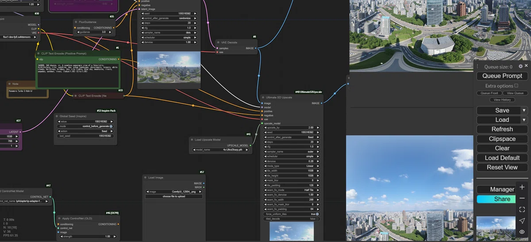Clear the workflow
Screen dimensions: 531x242
click(x=502, y=148)
